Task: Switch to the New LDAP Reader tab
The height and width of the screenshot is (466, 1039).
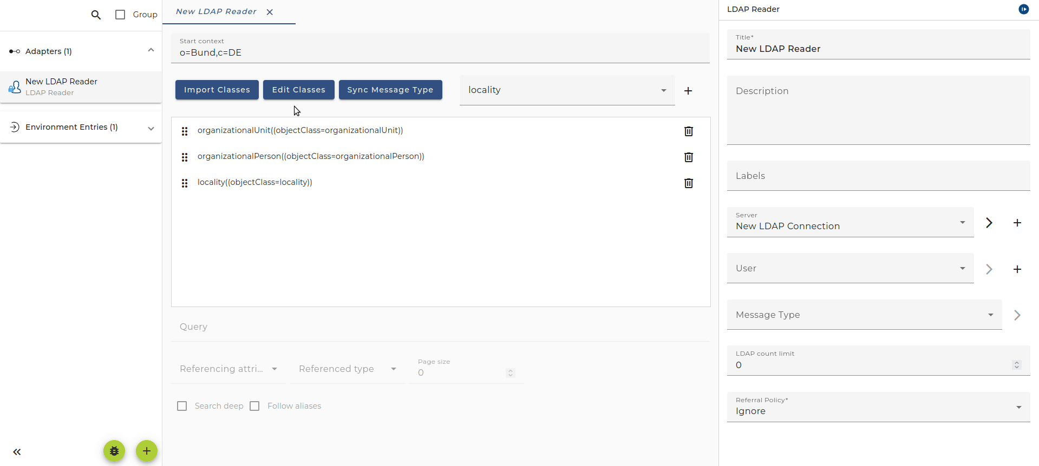Action: point(216,11)
